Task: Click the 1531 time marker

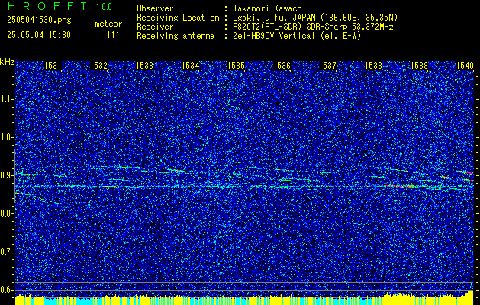Action: pyautogui.click(x=53, y=65)
